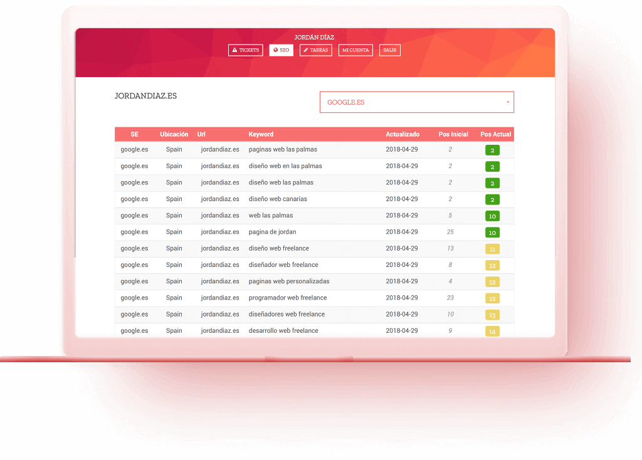642x460 pixels.
Task: Select keyword 'paginas web personalizadas'
Action: click(x=289, y=281)
